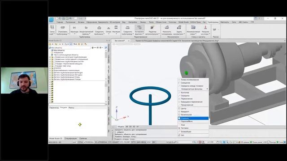Toggle оПРИВЯЗКА object snap in status bar
Screen dimensions: 287x161
pyautogui.click(x=89, y=142)
